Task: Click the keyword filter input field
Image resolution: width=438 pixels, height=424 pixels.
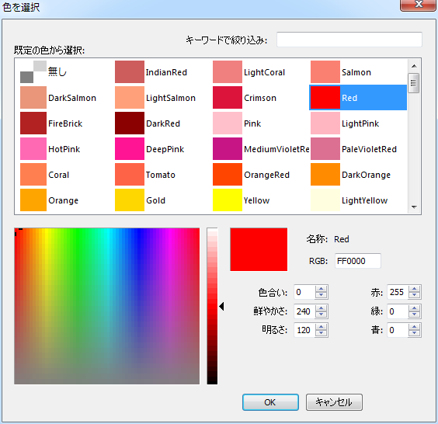Action: click(x=349, y=40)
